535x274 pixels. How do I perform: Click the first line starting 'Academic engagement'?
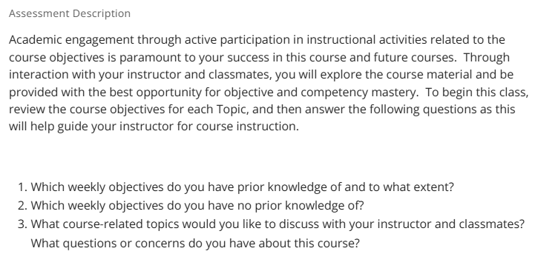[x=257, y=40]
